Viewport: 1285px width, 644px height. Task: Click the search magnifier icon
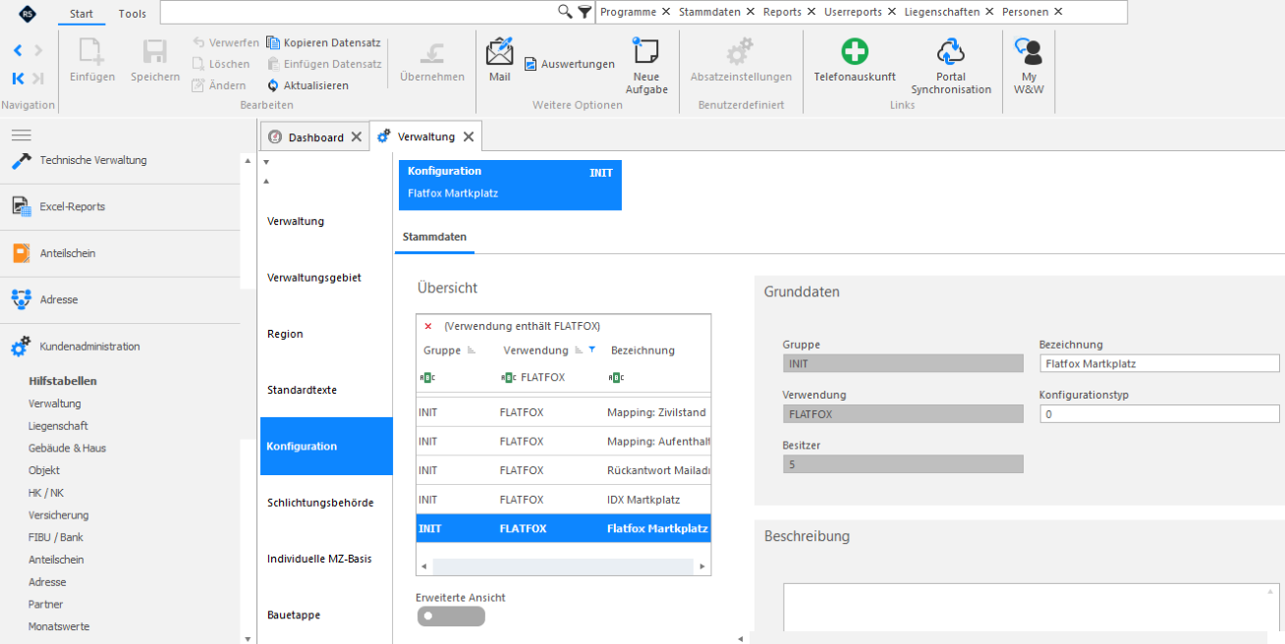click(565, 12)
